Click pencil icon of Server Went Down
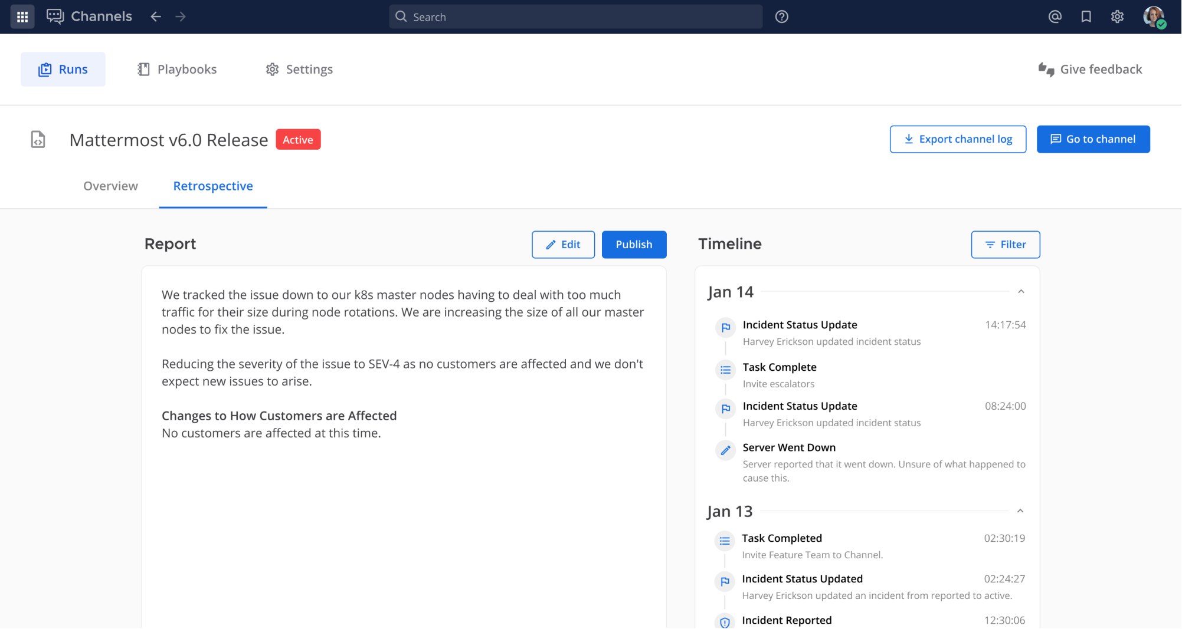1182x629 pixels. pos(725,450)
